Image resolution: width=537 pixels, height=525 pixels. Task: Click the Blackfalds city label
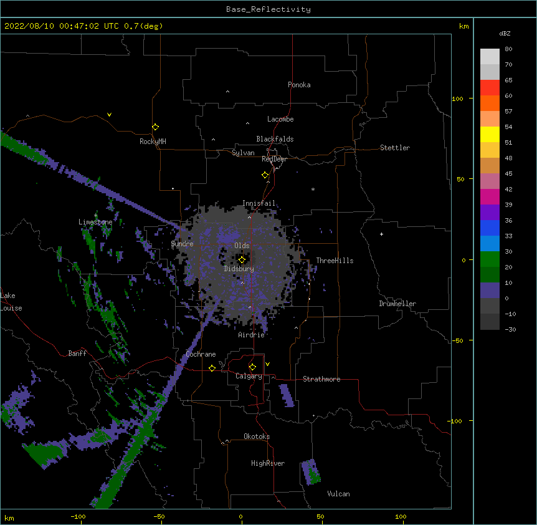point(275,139)
